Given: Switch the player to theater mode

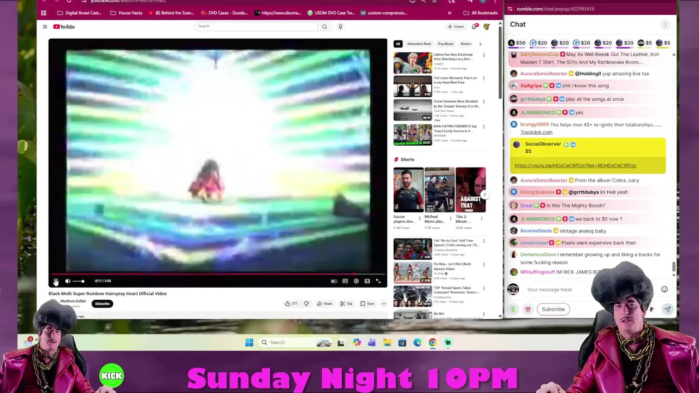Looking at the screenshot, I should point(367,281).
